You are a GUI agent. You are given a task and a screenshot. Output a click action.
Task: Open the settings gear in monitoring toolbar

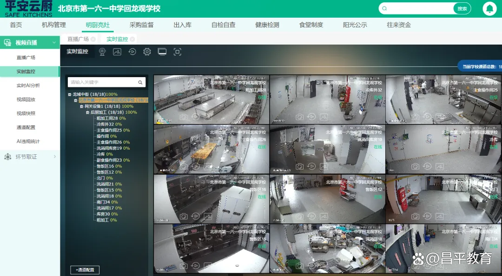point(147,52)
